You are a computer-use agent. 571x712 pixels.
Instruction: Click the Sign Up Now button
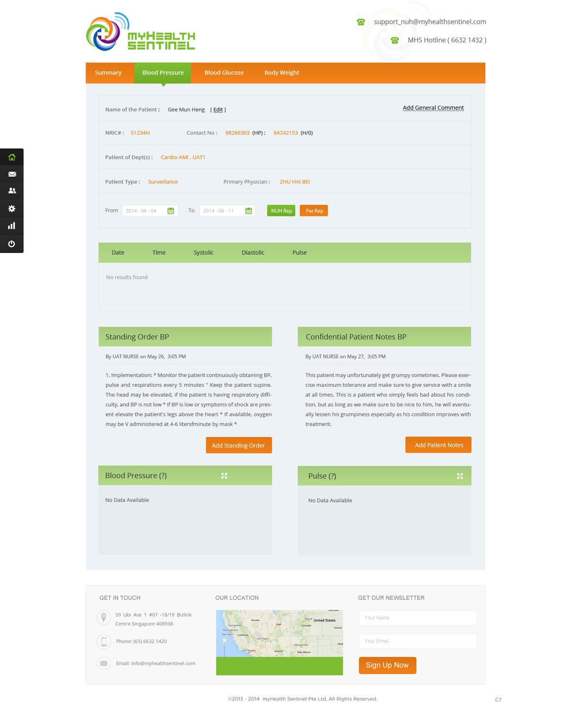(x=387, y=665)
